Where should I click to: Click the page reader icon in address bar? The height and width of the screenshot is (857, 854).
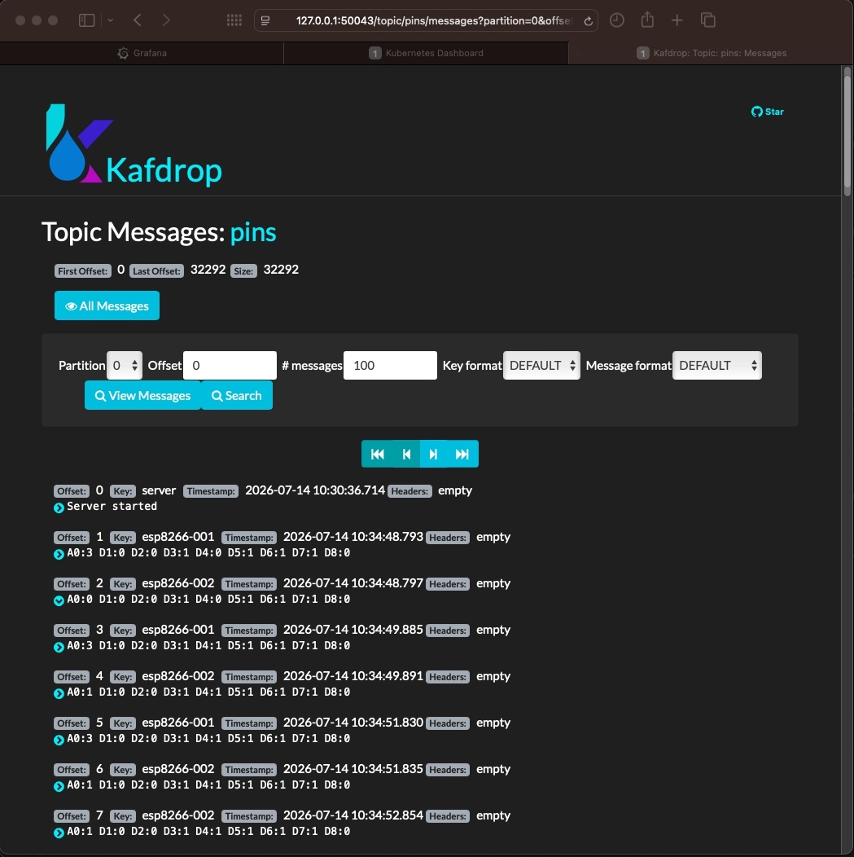(265, 20)
